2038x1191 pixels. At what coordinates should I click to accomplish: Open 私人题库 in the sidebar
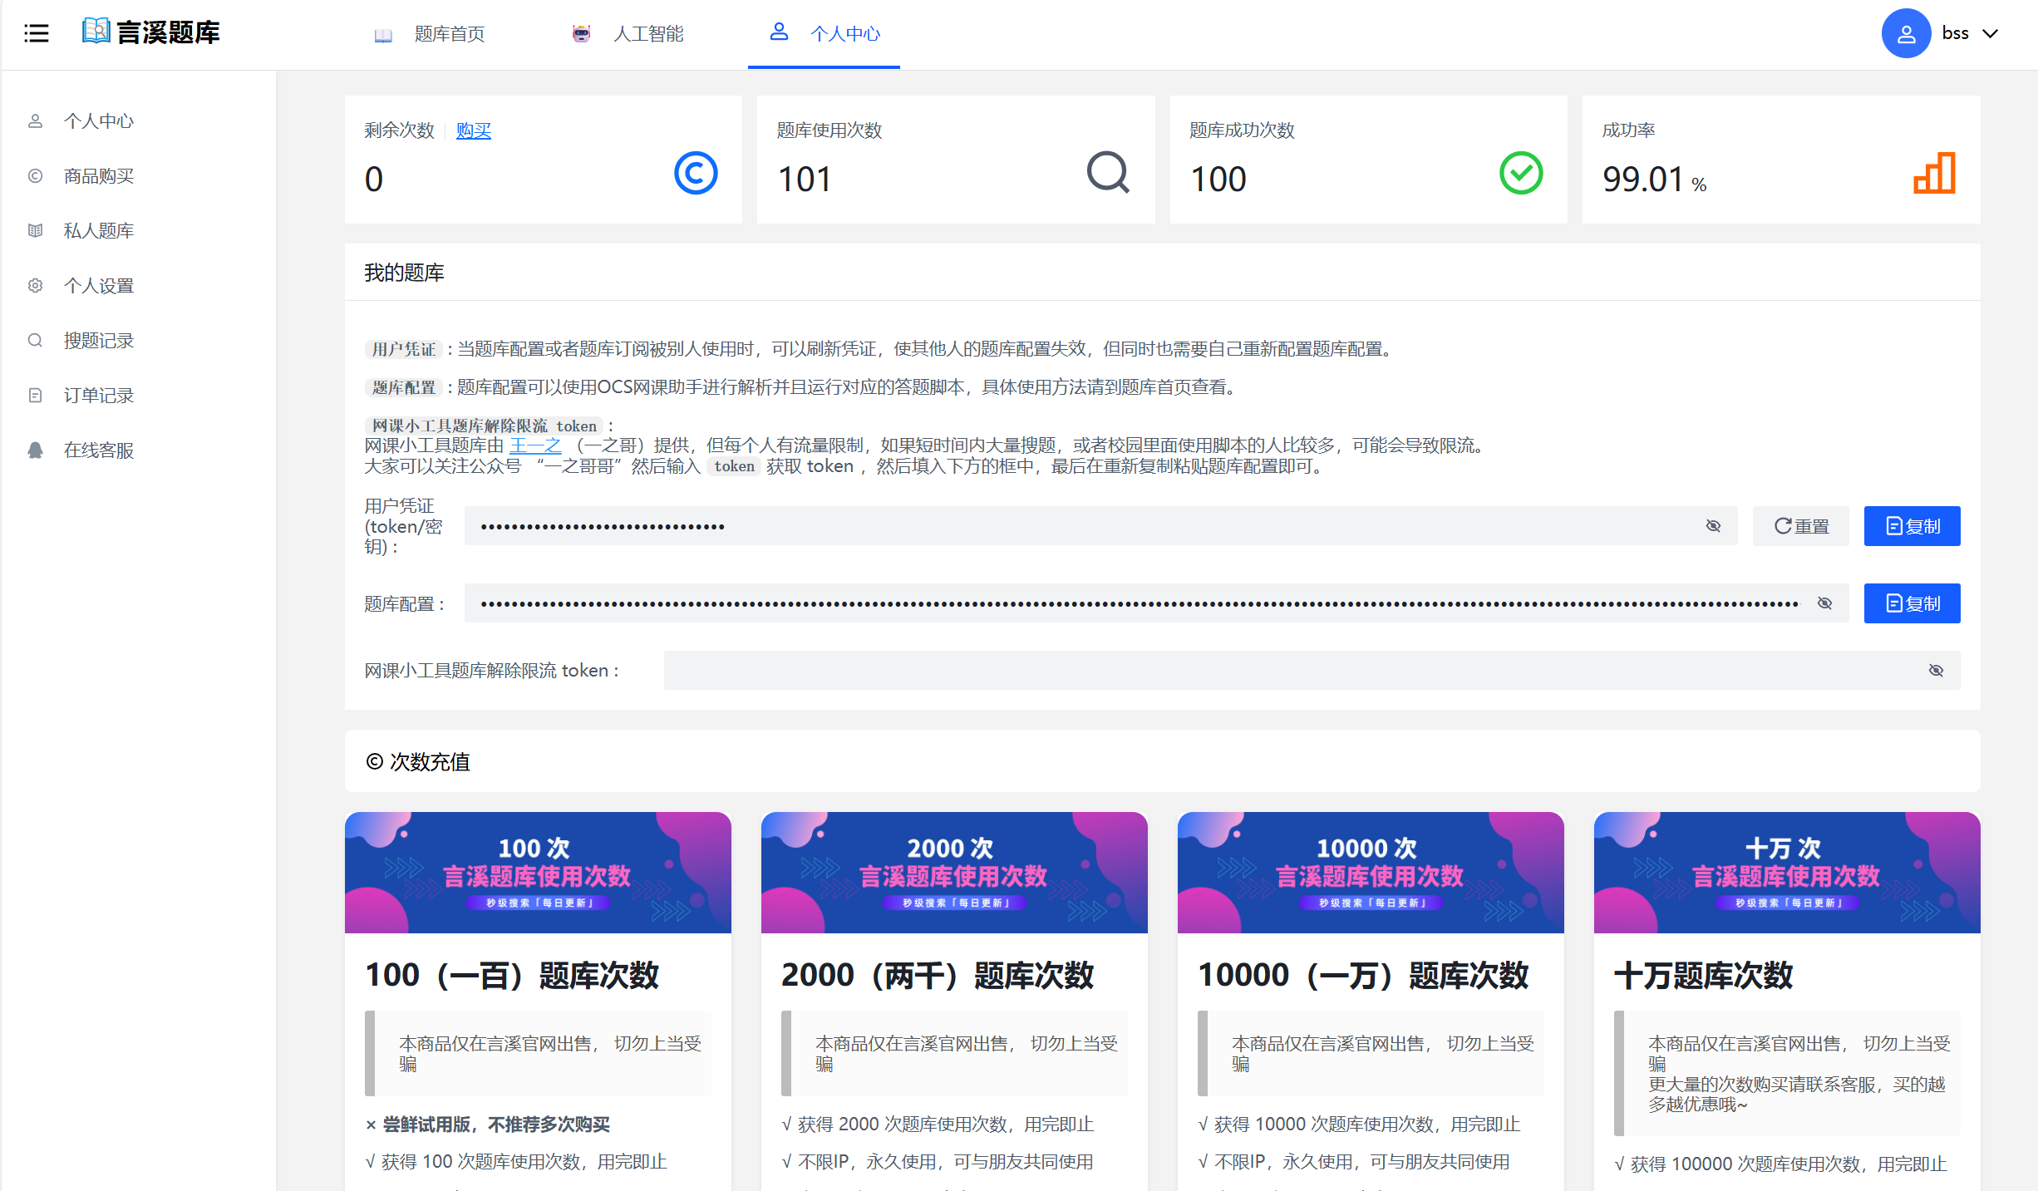tap(98, 231)
